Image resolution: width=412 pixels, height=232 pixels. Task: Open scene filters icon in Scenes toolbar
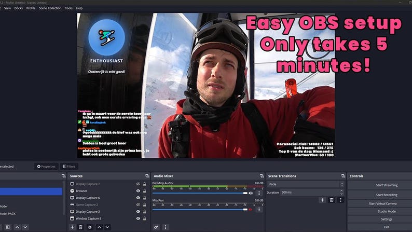8,227
